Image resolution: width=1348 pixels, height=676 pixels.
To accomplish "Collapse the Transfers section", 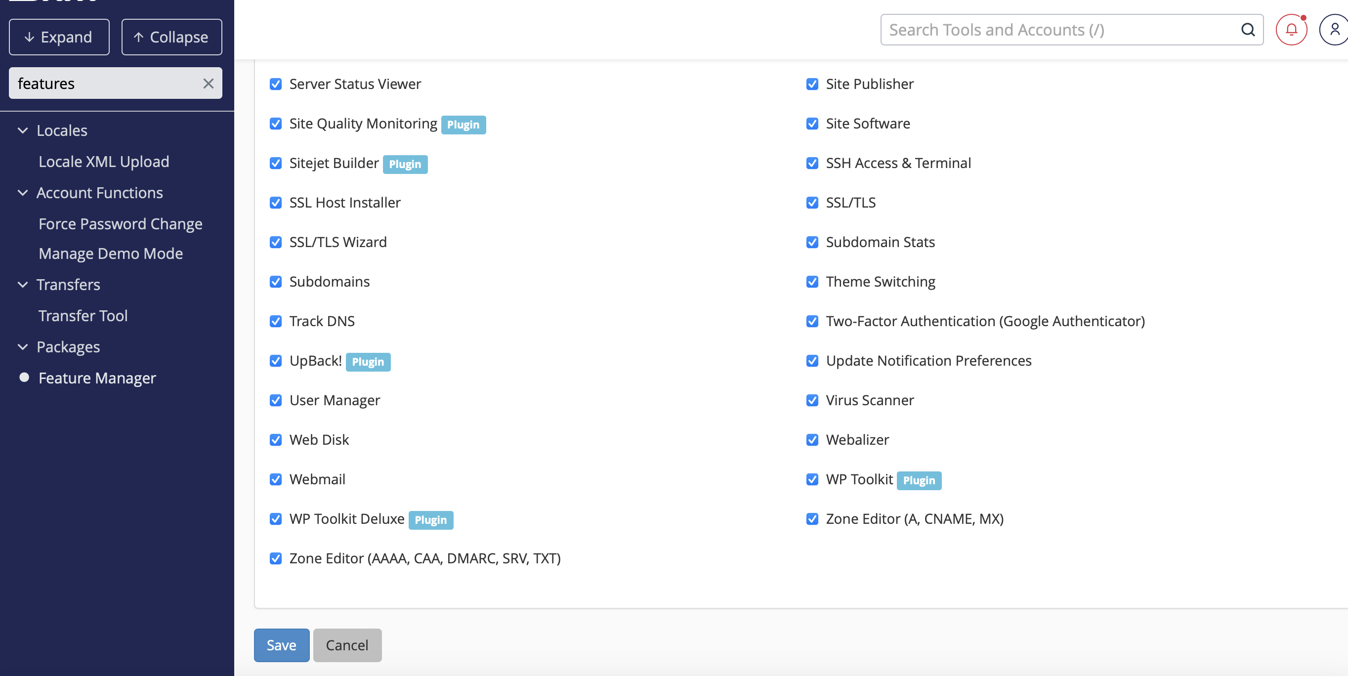I will pos(23,285).
